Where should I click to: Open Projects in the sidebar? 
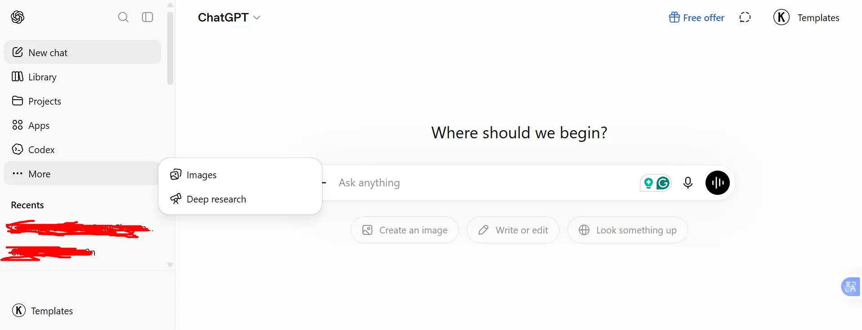(x=82, y=101)
